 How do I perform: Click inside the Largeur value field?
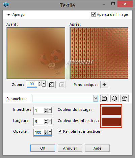[x=39, y=122]
